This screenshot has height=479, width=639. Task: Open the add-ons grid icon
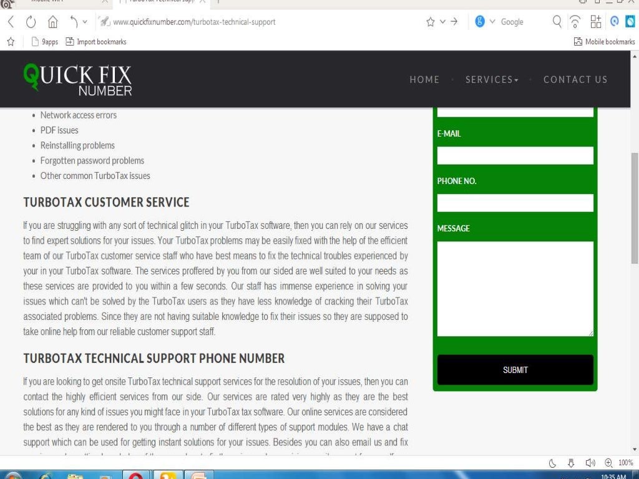pyautogui.click(x=596, y=22)
